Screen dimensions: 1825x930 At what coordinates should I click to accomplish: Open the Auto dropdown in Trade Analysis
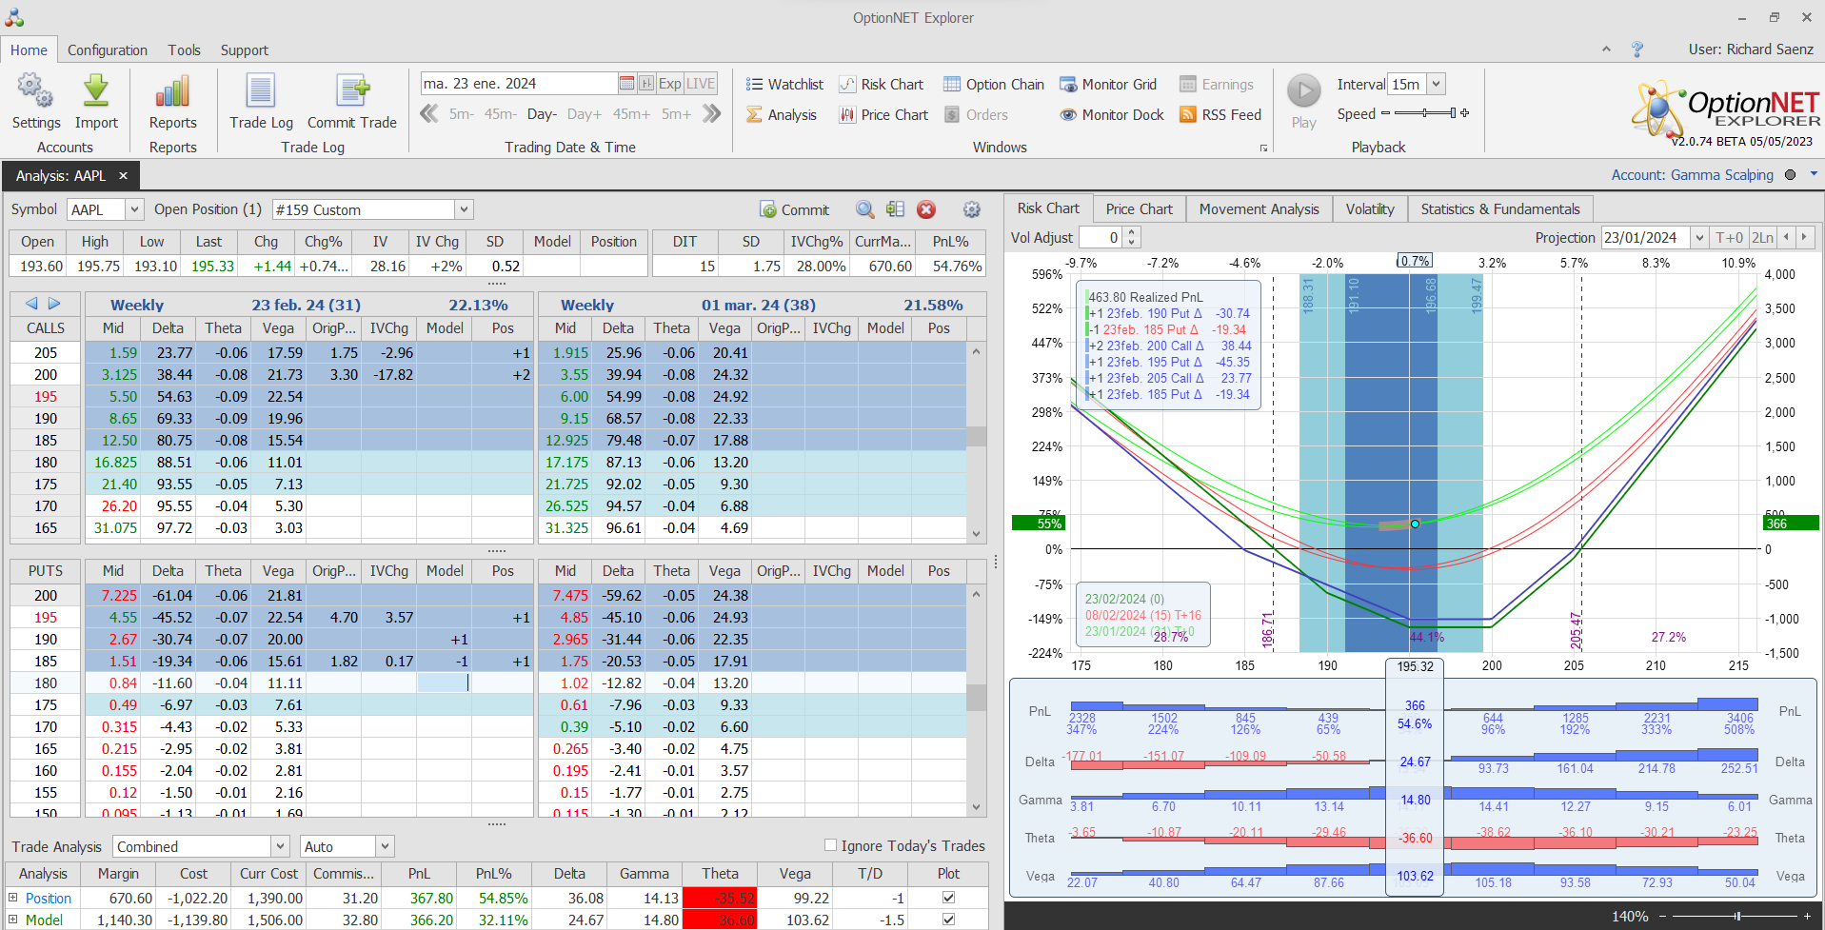(385, 846)
